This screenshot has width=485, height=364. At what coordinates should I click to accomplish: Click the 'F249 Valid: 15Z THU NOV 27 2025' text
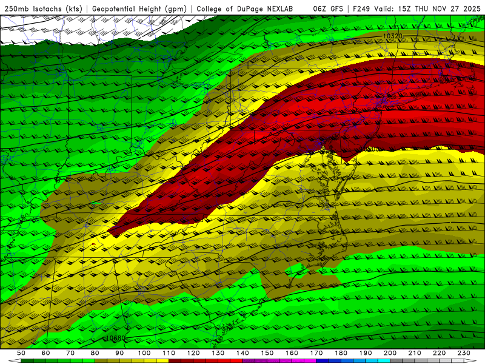[416, 9]
